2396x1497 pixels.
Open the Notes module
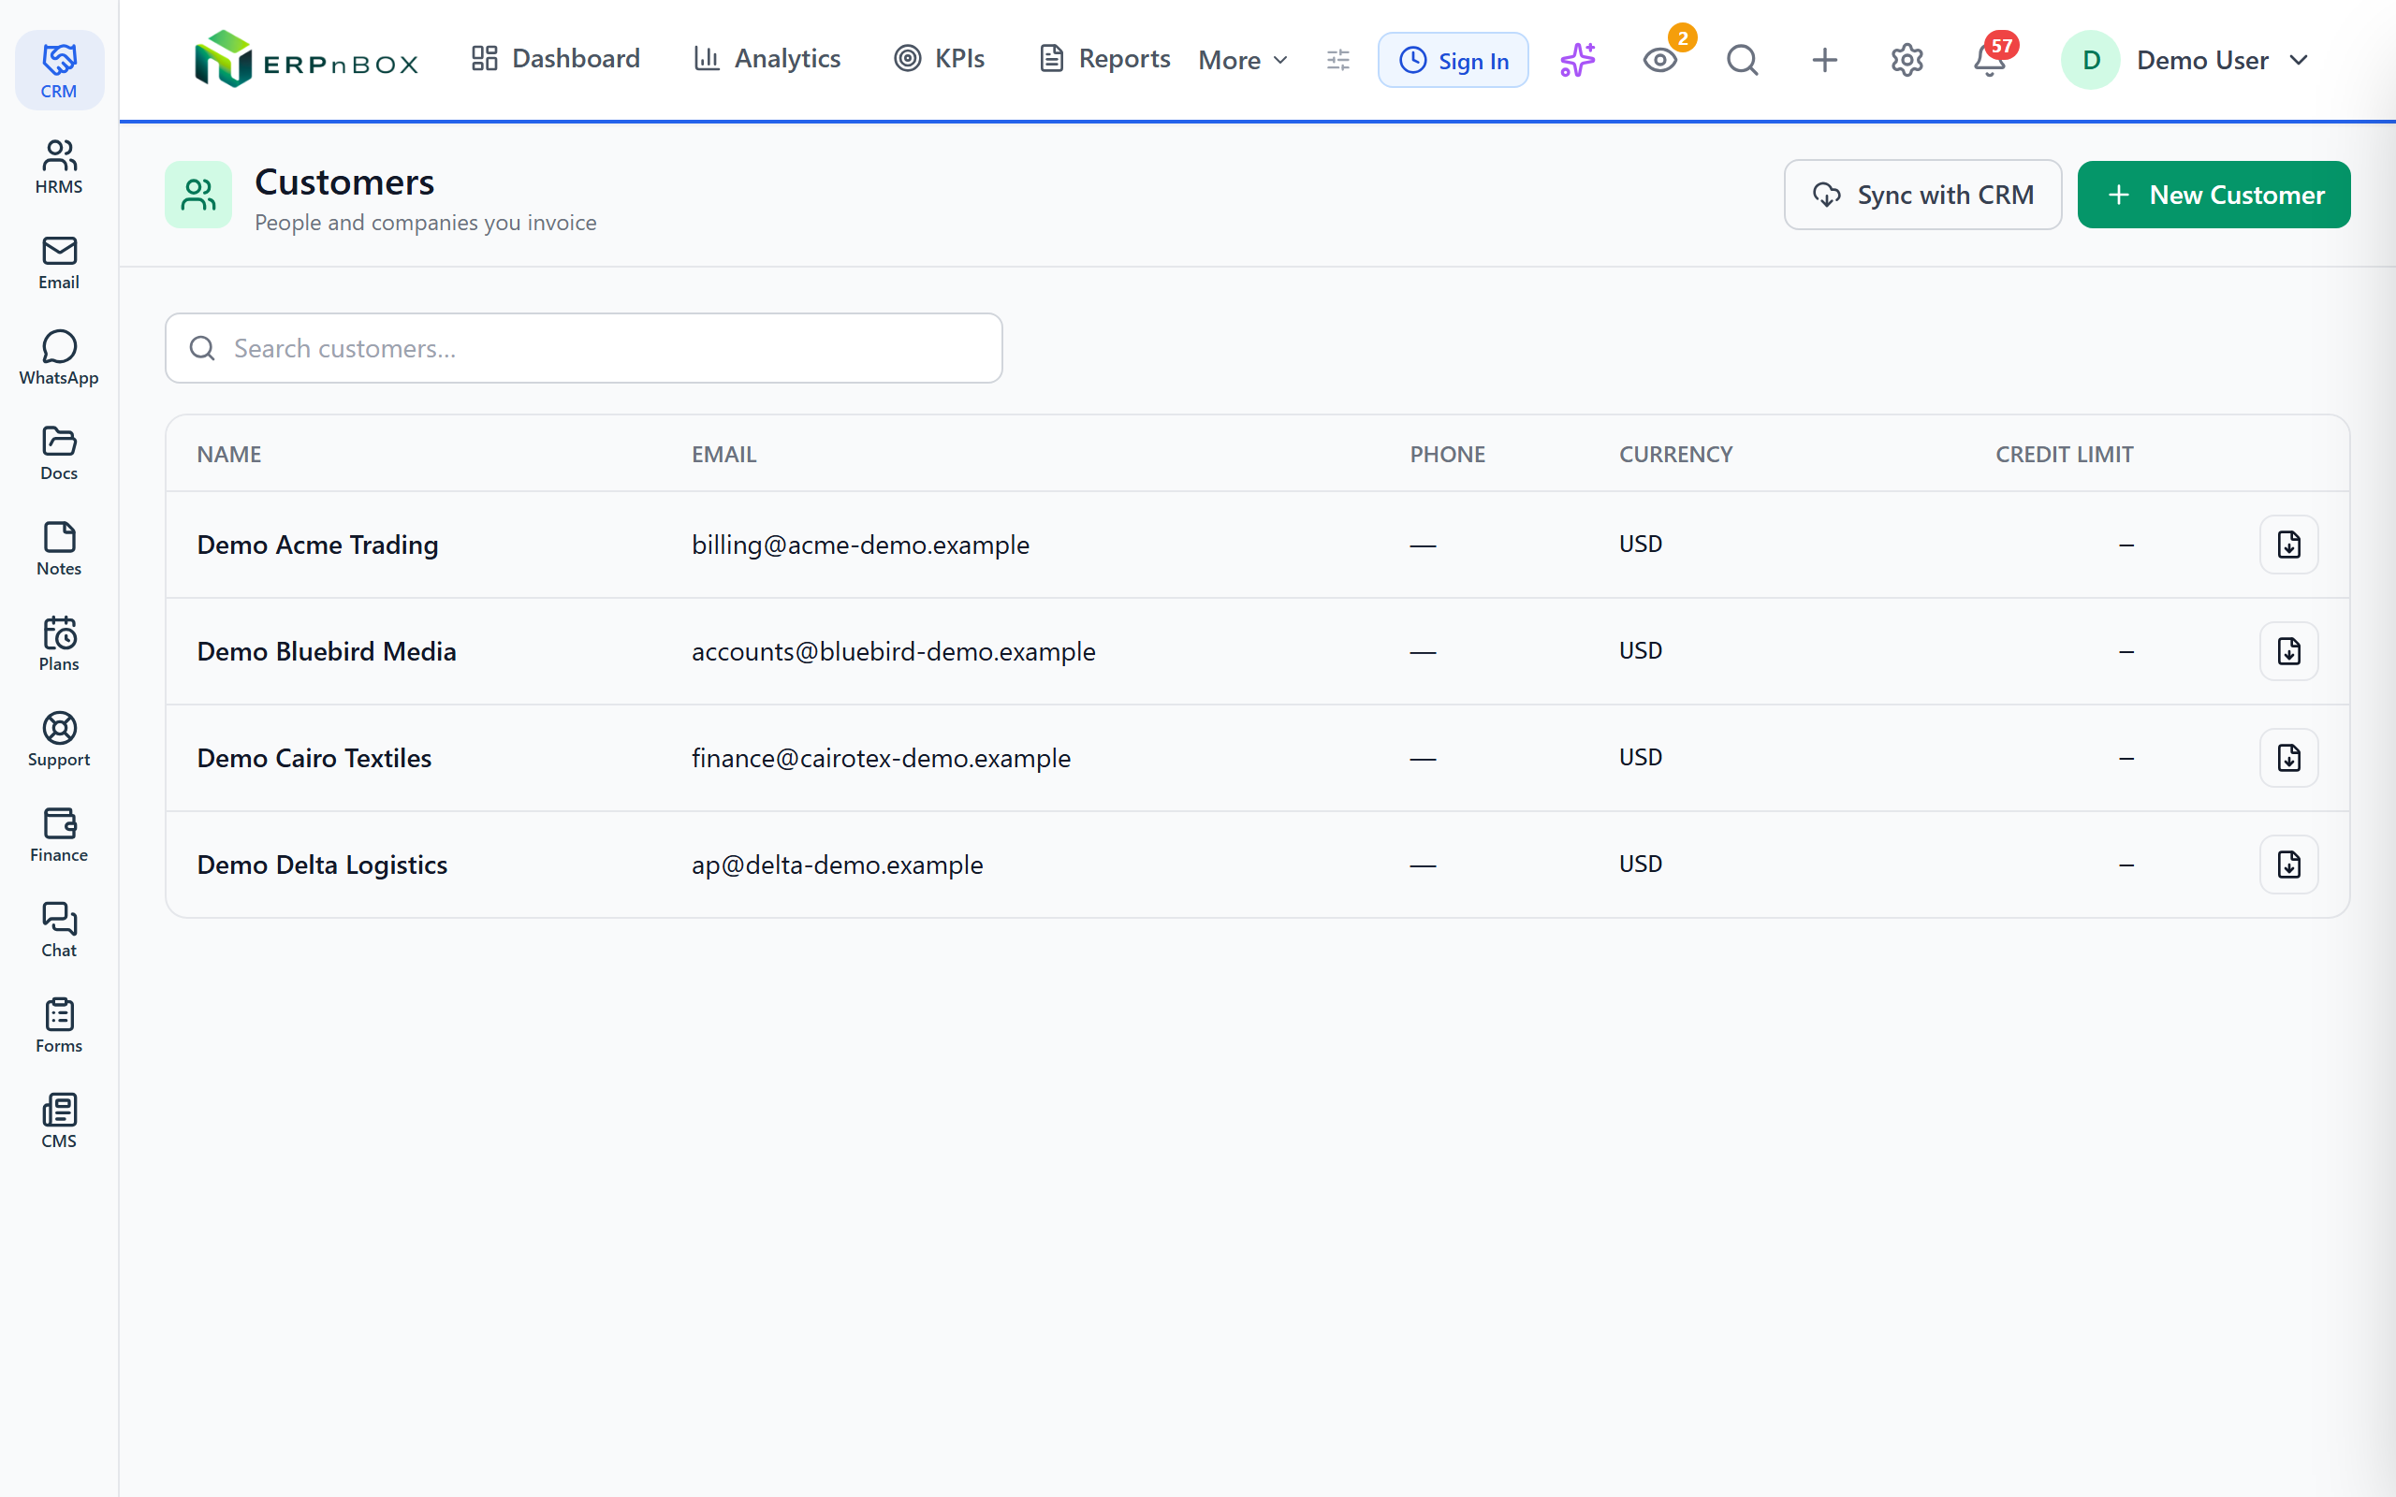pos(58,548)
